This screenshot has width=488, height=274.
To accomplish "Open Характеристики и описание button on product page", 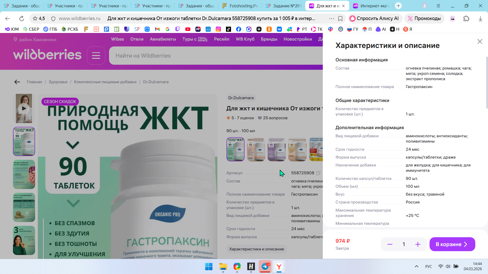I will (256, 249).
